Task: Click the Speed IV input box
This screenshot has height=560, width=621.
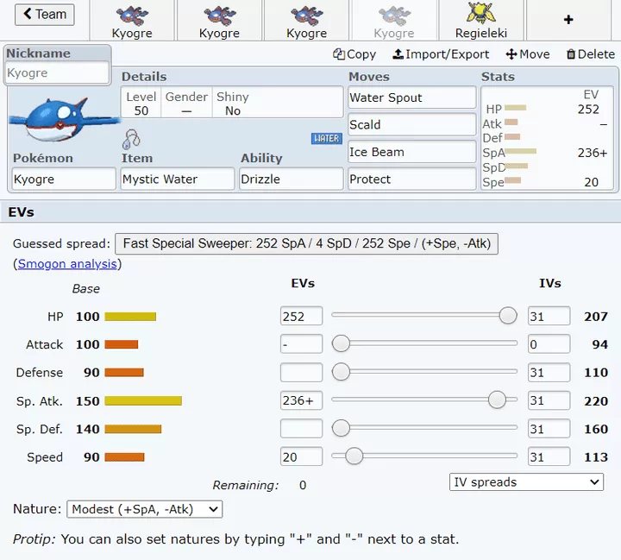Action: 549,456
